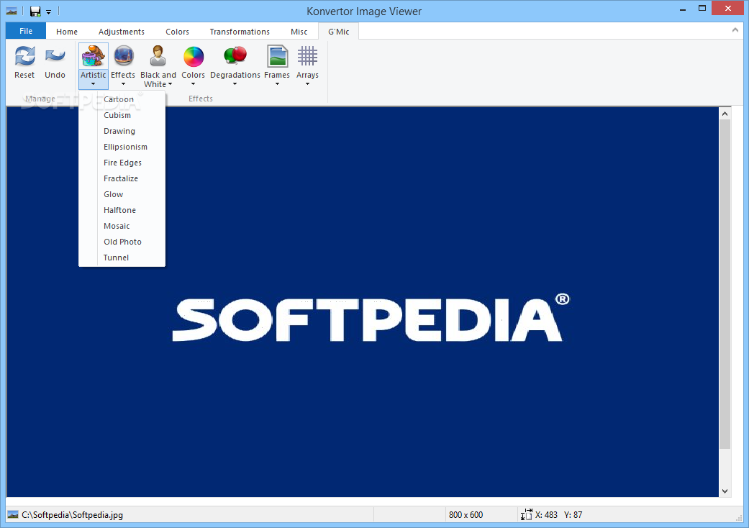749x528 pixels.
Task: Click the window resize grip in status bar
Action: (x=740, y=518)
